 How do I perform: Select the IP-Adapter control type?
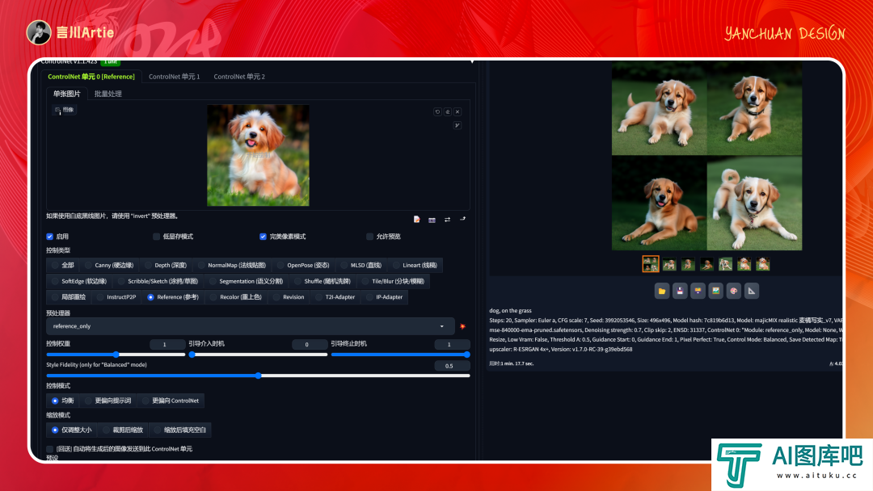[384, 297]
